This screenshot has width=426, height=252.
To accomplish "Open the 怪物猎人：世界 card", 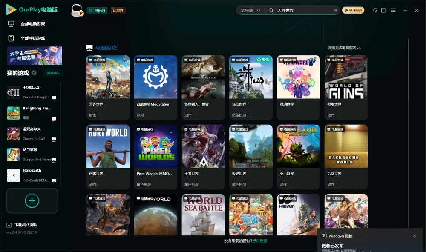I will point(203,87).
